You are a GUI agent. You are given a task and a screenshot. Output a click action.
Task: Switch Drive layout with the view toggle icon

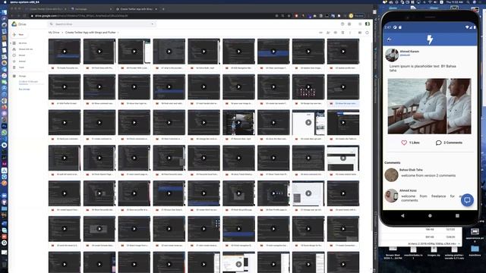360,33
